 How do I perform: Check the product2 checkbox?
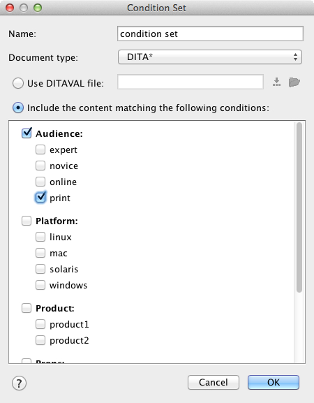pos(40,340)
